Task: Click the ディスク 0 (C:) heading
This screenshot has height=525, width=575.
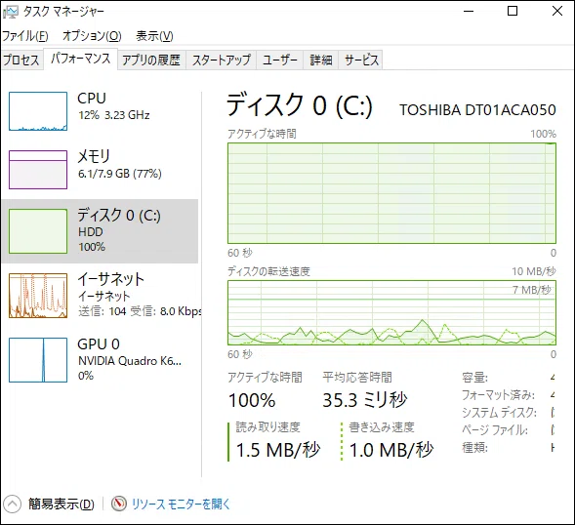Action: 300,105
